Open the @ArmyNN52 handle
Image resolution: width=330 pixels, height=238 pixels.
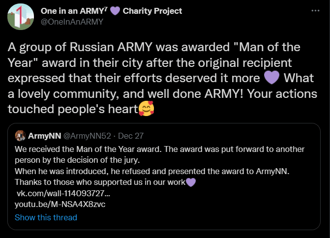(87, 136)
